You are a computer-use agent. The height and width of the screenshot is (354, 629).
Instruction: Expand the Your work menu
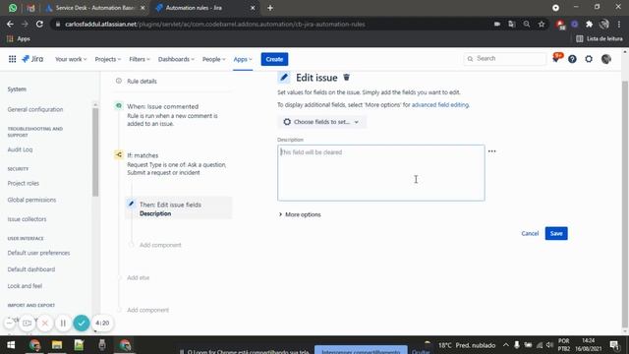(71, 59)
